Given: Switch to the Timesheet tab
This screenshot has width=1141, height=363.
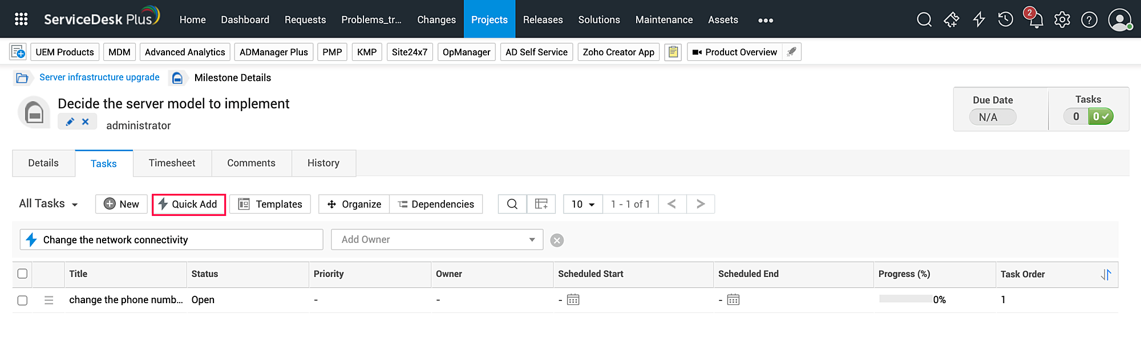Looking at the screenshot, I should click(172, 163).
